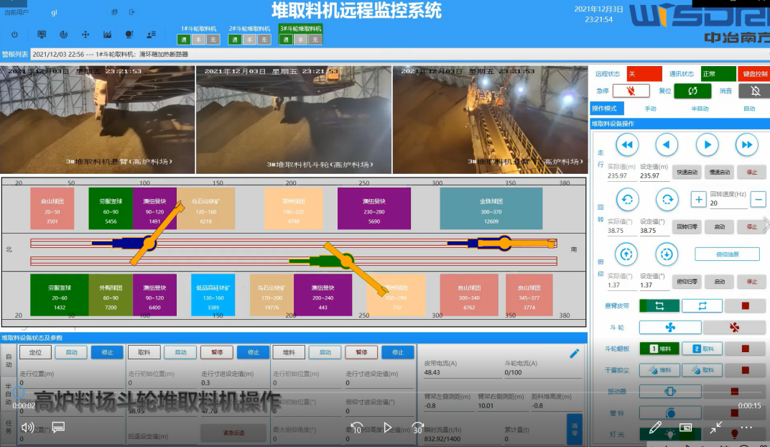770x447 pixels.
Task: Click the travel 设定值 235.97 field
Action: (654, 176)
